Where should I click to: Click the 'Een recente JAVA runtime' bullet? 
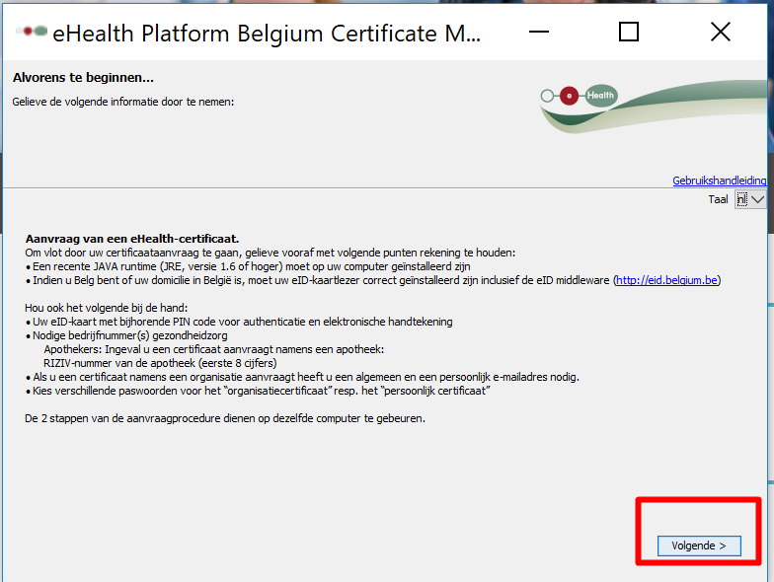[251, 266]
